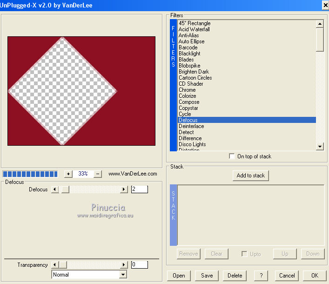Click the Clear stack button
This screenshot has height=284, width=329.
(216, 254)
